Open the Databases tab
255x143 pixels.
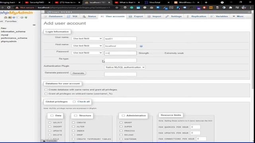click(53, 16)
